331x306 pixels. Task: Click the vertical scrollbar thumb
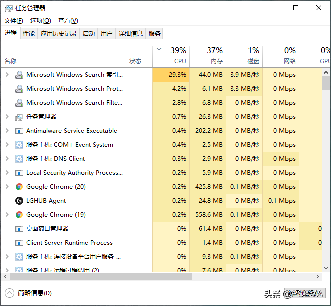(x=326, y=83)
